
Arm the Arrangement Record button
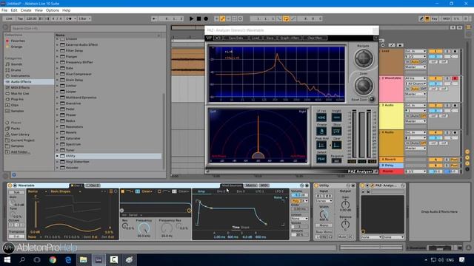coord(206,18)
